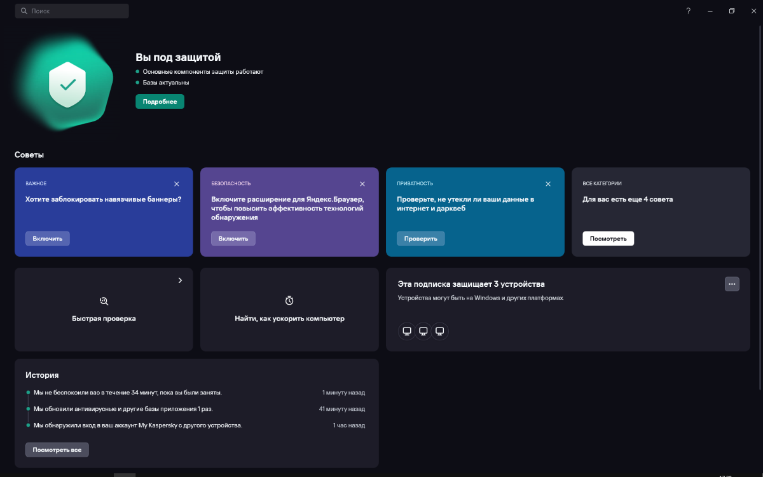763x477 pixels.
Task: Expand quick scan options chevron arrow
Action: pos(180,280)
